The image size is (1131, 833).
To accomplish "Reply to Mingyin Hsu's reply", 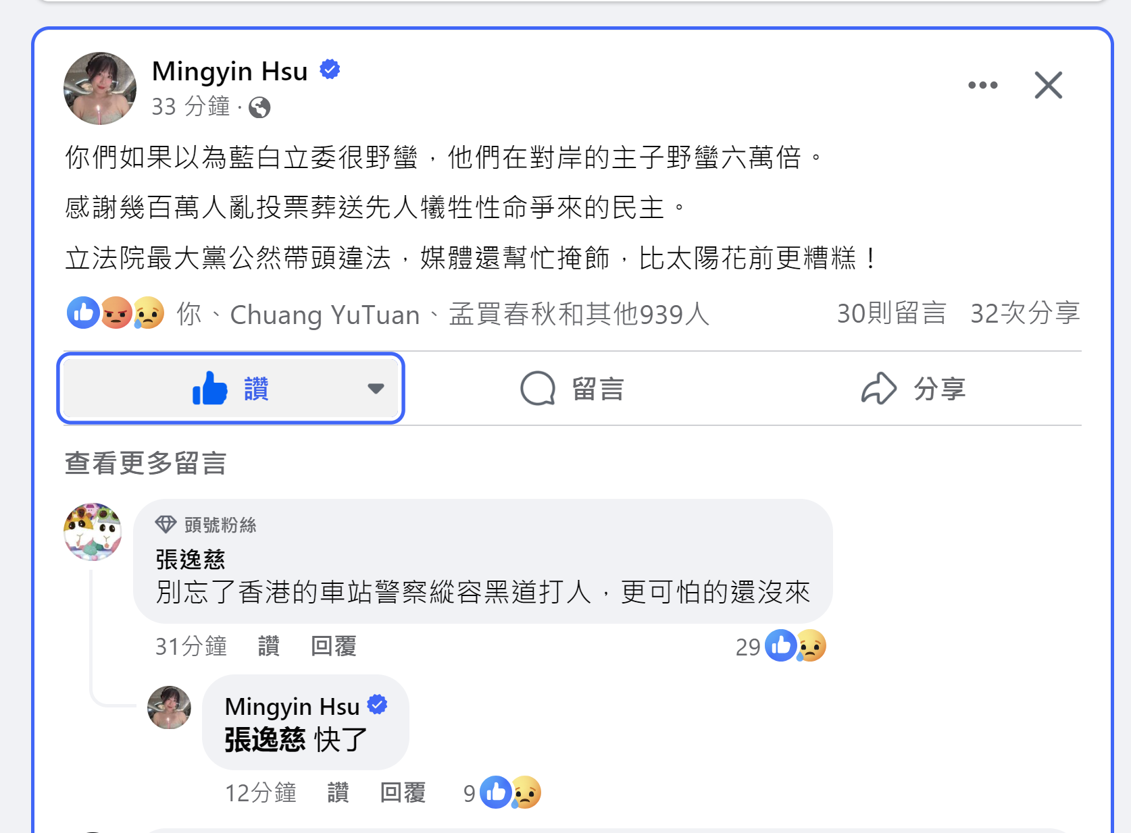I will pos(403,792).
